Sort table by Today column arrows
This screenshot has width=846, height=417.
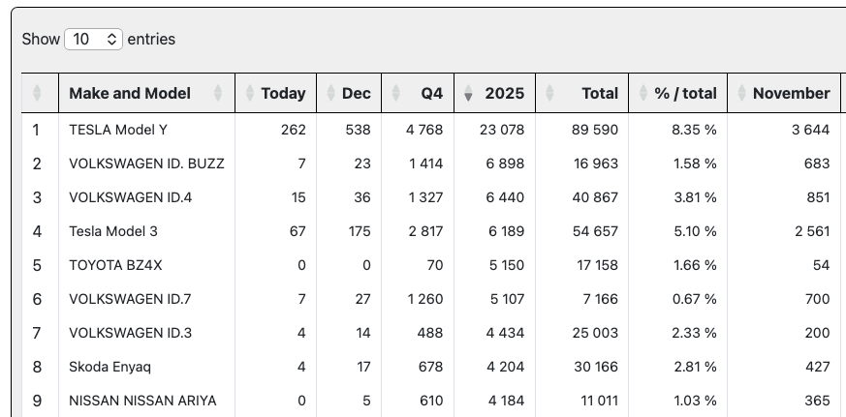250,94
